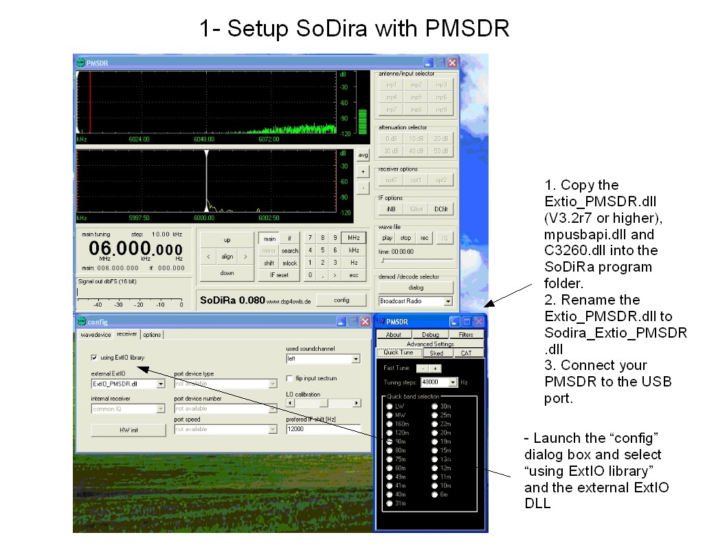This screenshot has height=546, width=727.
Task: Click the align button
Action: (227, 256)
